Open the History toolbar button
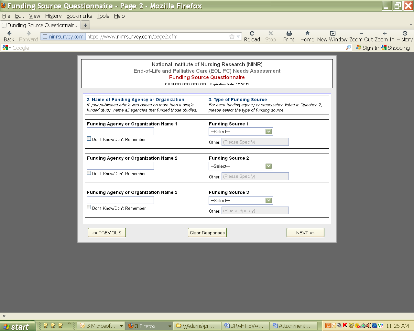This screenshot has height=331, width=414. tap(405, 36)
